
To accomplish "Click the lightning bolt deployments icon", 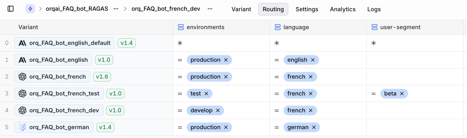I will tap(30, 9).
